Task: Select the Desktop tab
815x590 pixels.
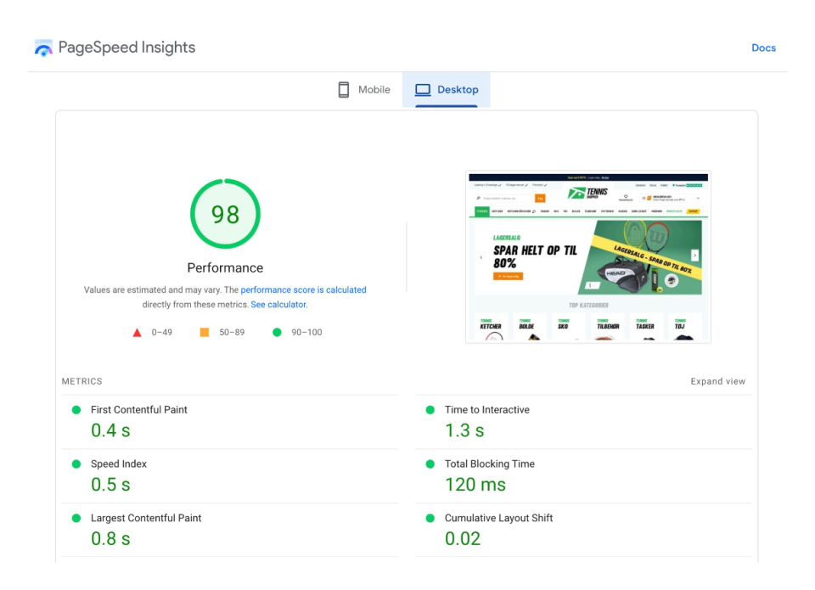Action: pyautogui.click(x=447, y=89)
